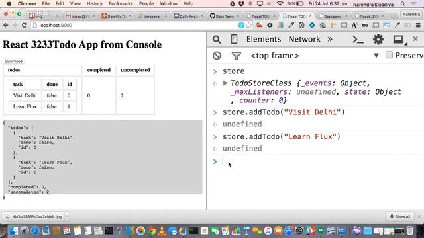The height and width of the screenshot is (238, 424).
Task: Open the Chrome hamburger menu
Action: (x=418, y=25)
